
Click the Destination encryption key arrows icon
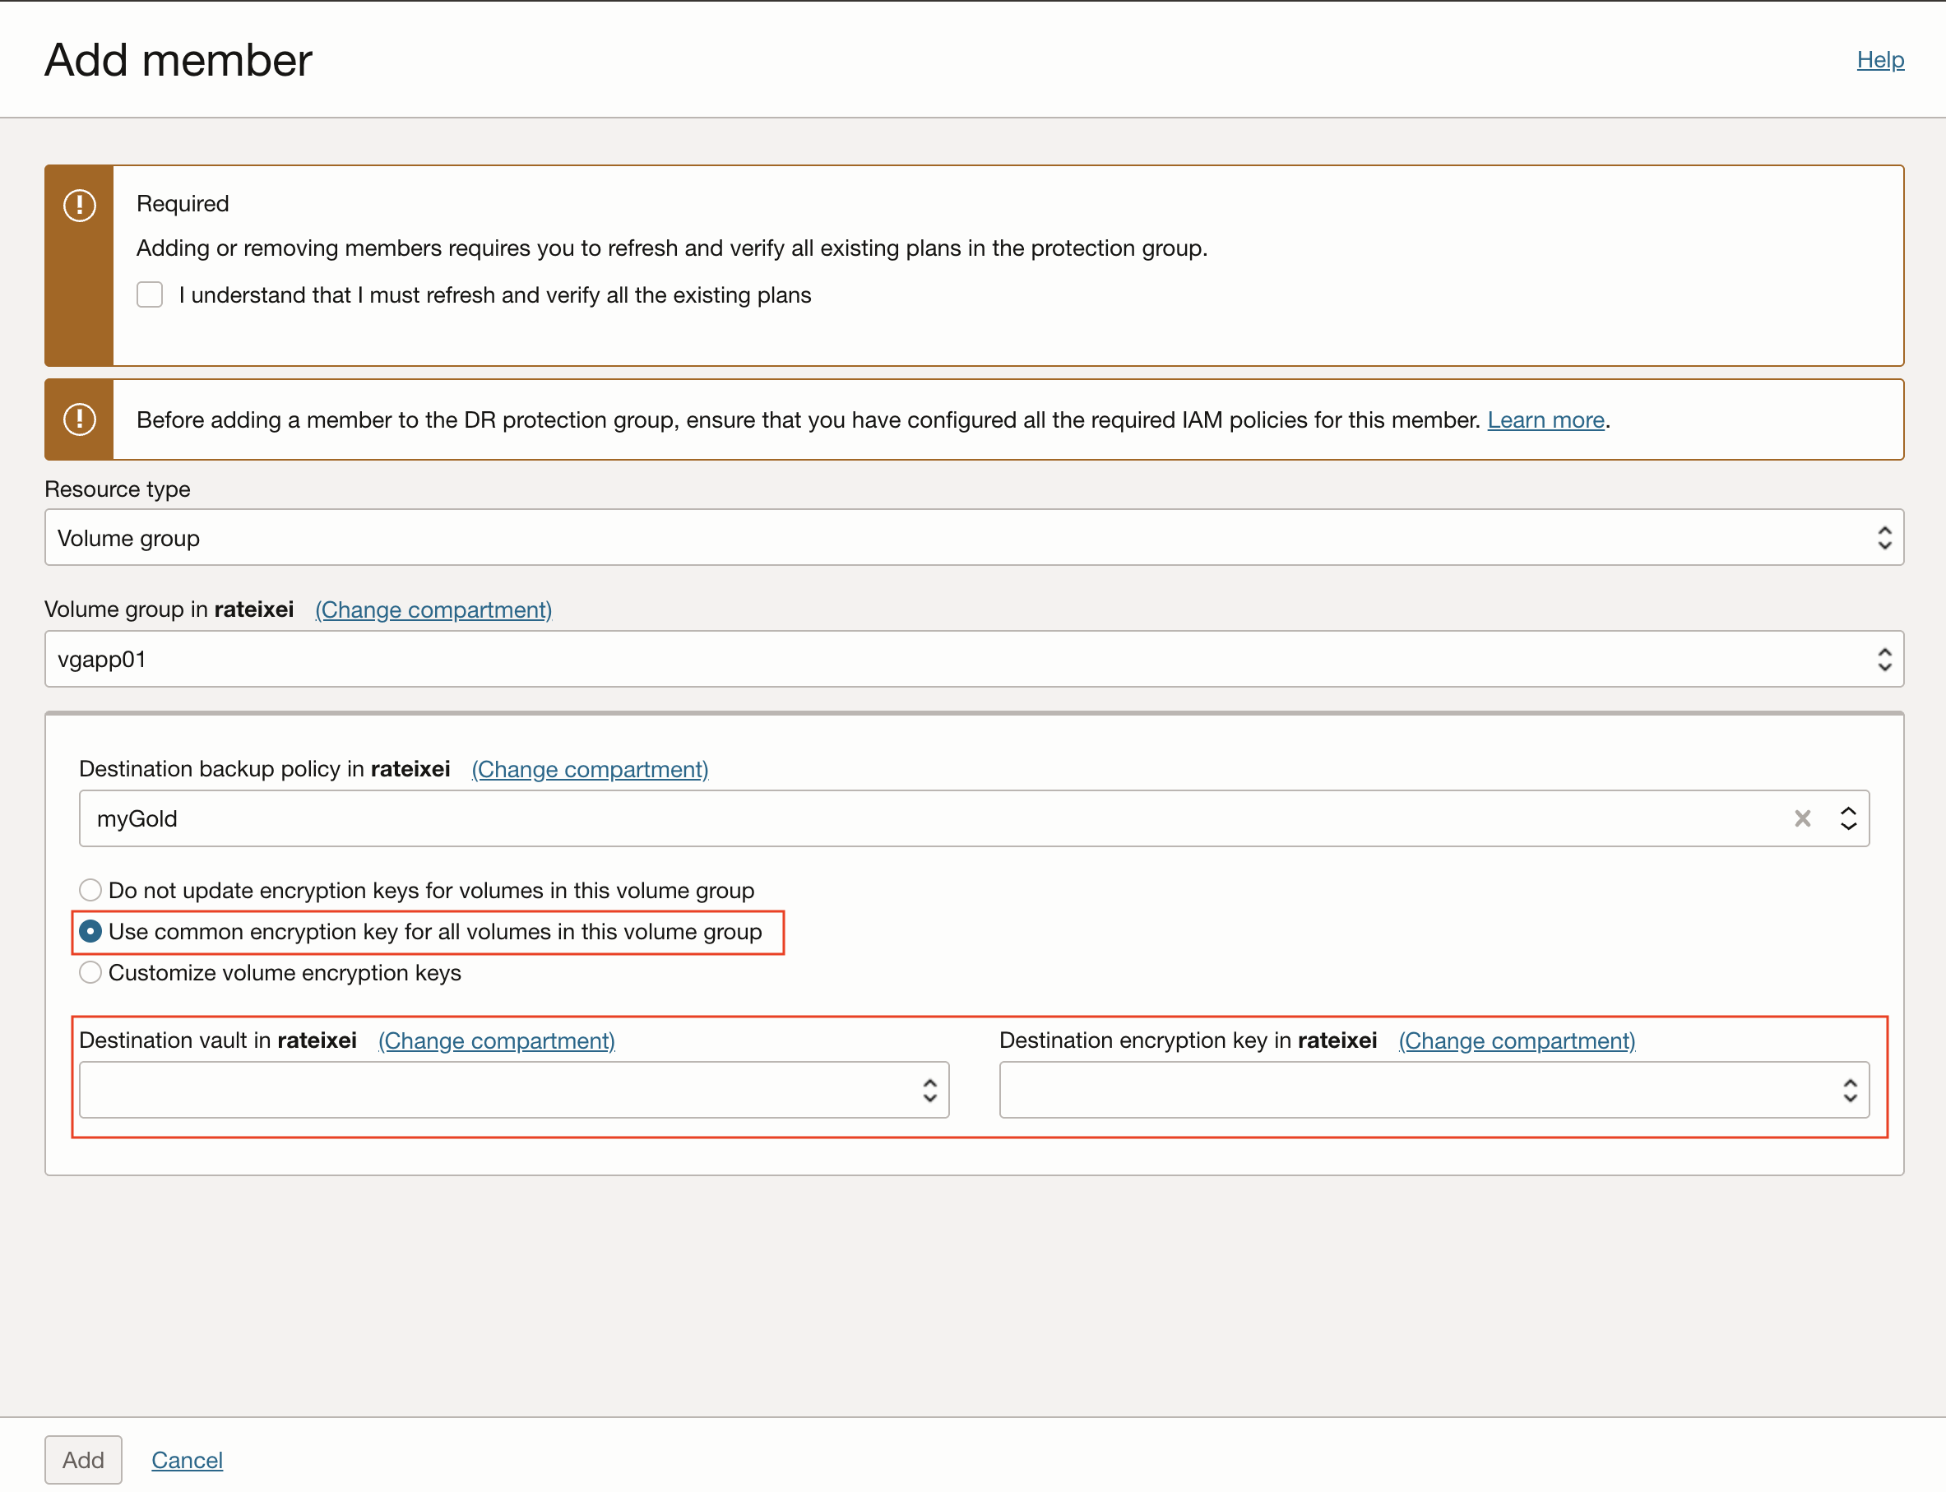pyautogui.click(x=1849, y=1090)
